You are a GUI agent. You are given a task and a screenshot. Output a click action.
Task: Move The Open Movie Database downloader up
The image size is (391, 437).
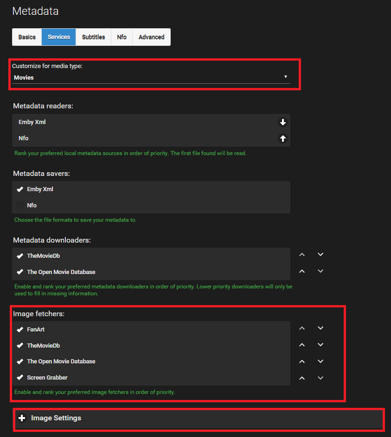302,271
